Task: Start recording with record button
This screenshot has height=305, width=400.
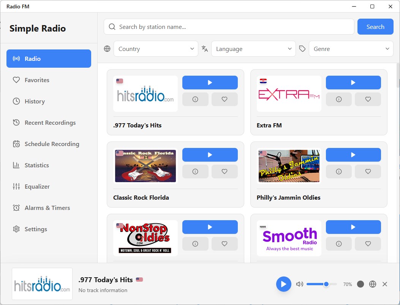Action: tap(360, 284)
